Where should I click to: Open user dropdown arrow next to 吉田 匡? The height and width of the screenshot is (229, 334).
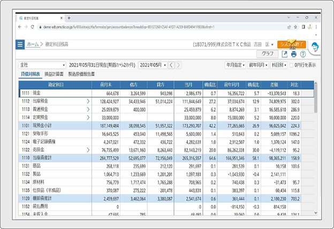pos(272,45)
